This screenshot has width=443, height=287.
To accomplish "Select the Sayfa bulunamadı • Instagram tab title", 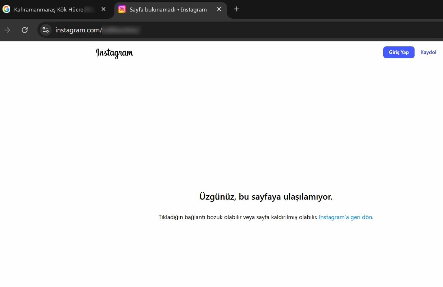I will pyautogui.click(x=168, y=10).
